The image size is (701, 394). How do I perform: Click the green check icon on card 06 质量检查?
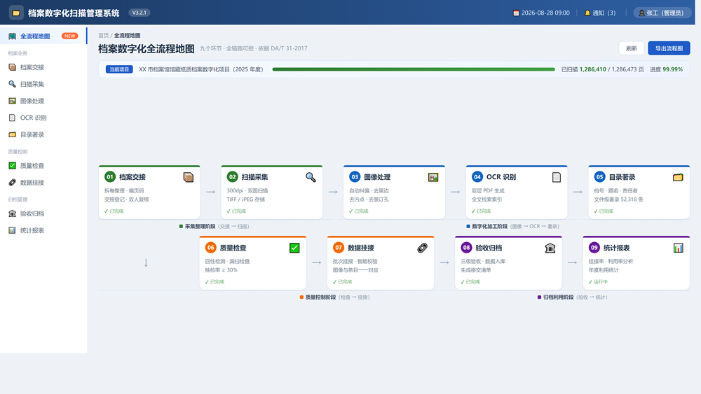pos(294,248)
